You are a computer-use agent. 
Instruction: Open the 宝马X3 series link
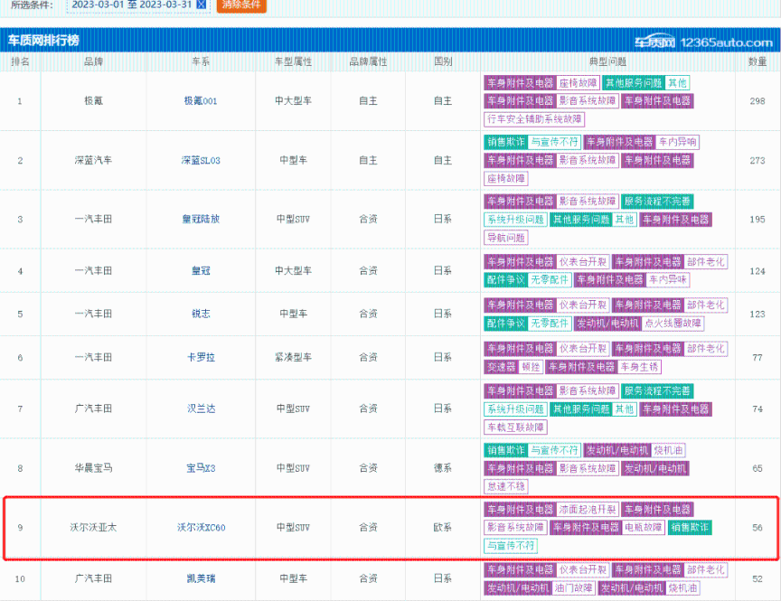(x=201, y=468)
